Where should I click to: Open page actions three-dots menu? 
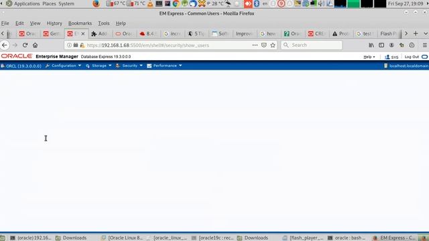tap(255, 45)
